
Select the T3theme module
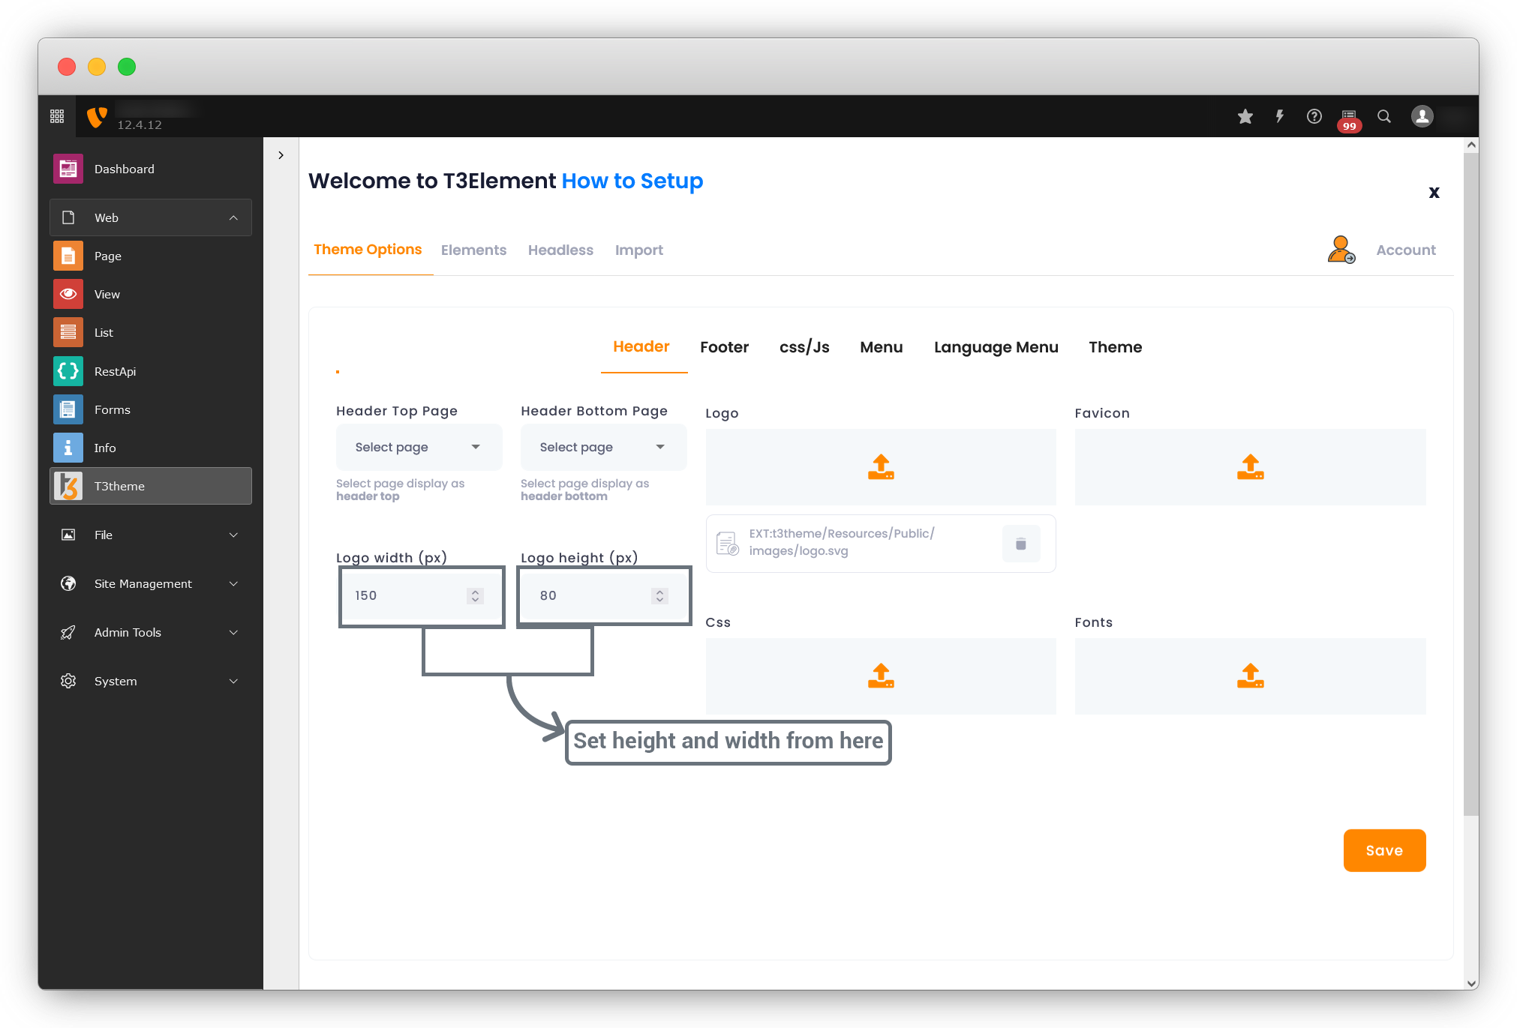(151, 486)
